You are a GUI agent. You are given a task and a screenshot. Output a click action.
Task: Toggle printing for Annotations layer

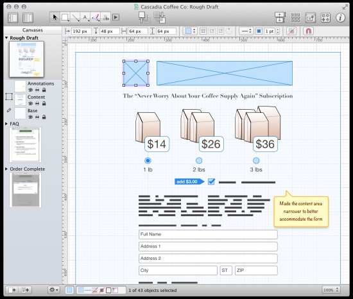[37, 90]
